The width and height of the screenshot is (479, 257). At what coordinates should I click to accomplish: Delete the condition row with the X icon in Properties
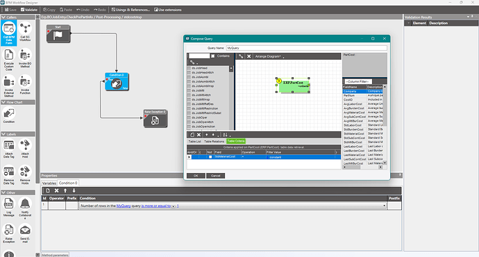pos(56,190)
